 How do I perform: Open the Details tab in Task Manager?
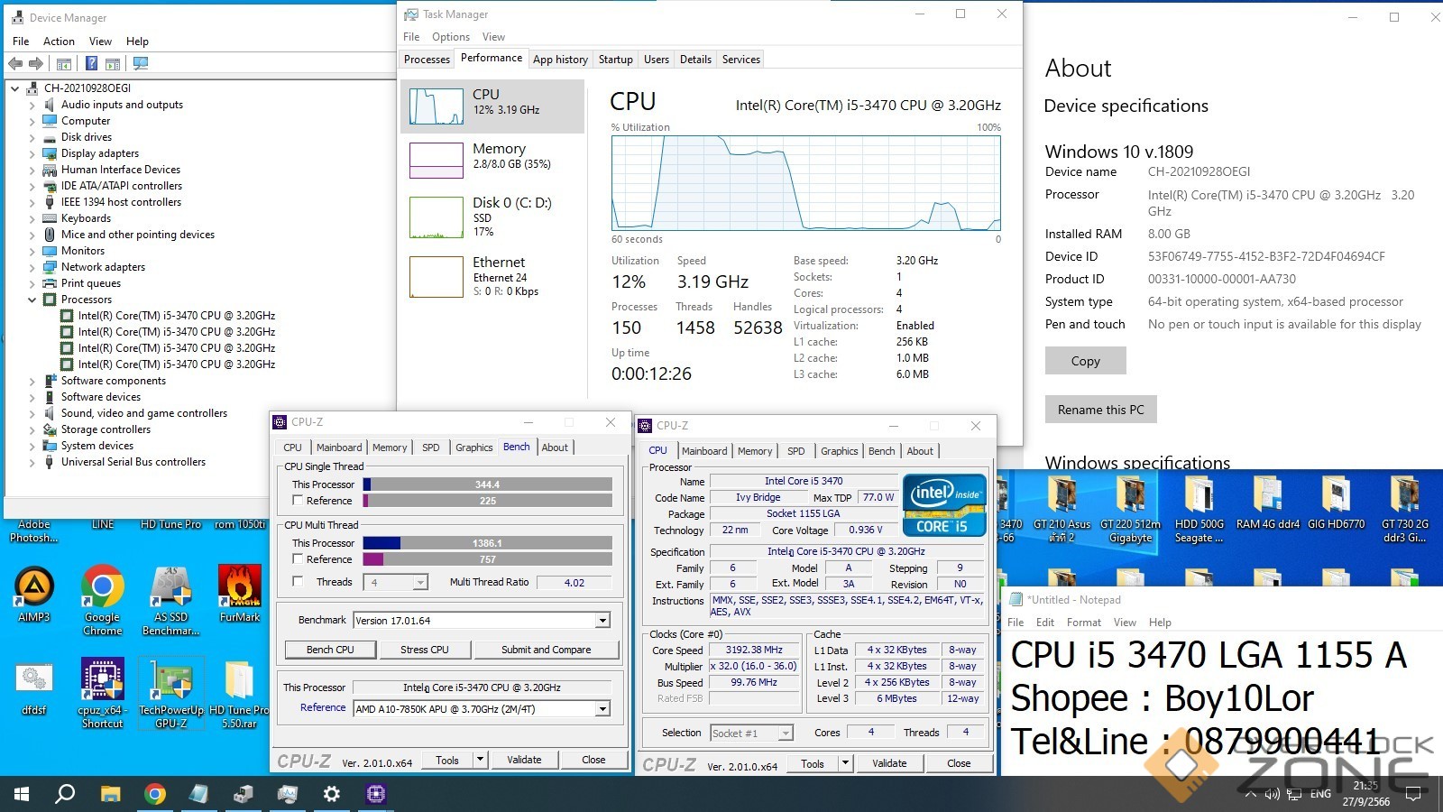click(x=695, y=60)
